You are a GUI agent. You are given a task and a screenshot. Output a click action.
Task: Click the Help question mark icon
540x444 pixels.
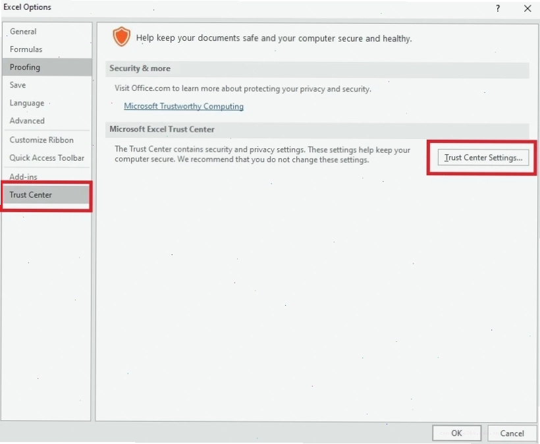click(498, 9)
